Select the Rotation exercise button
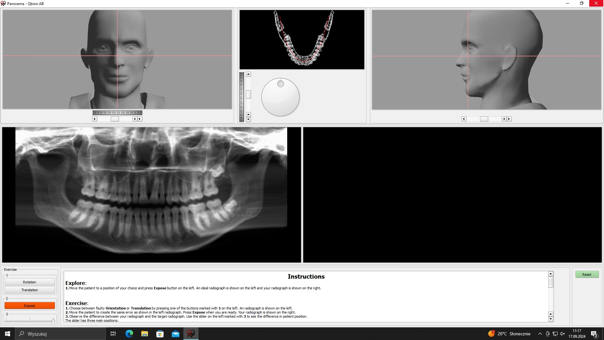Viewport: 604px width, 340px height. tap(30, 282)
